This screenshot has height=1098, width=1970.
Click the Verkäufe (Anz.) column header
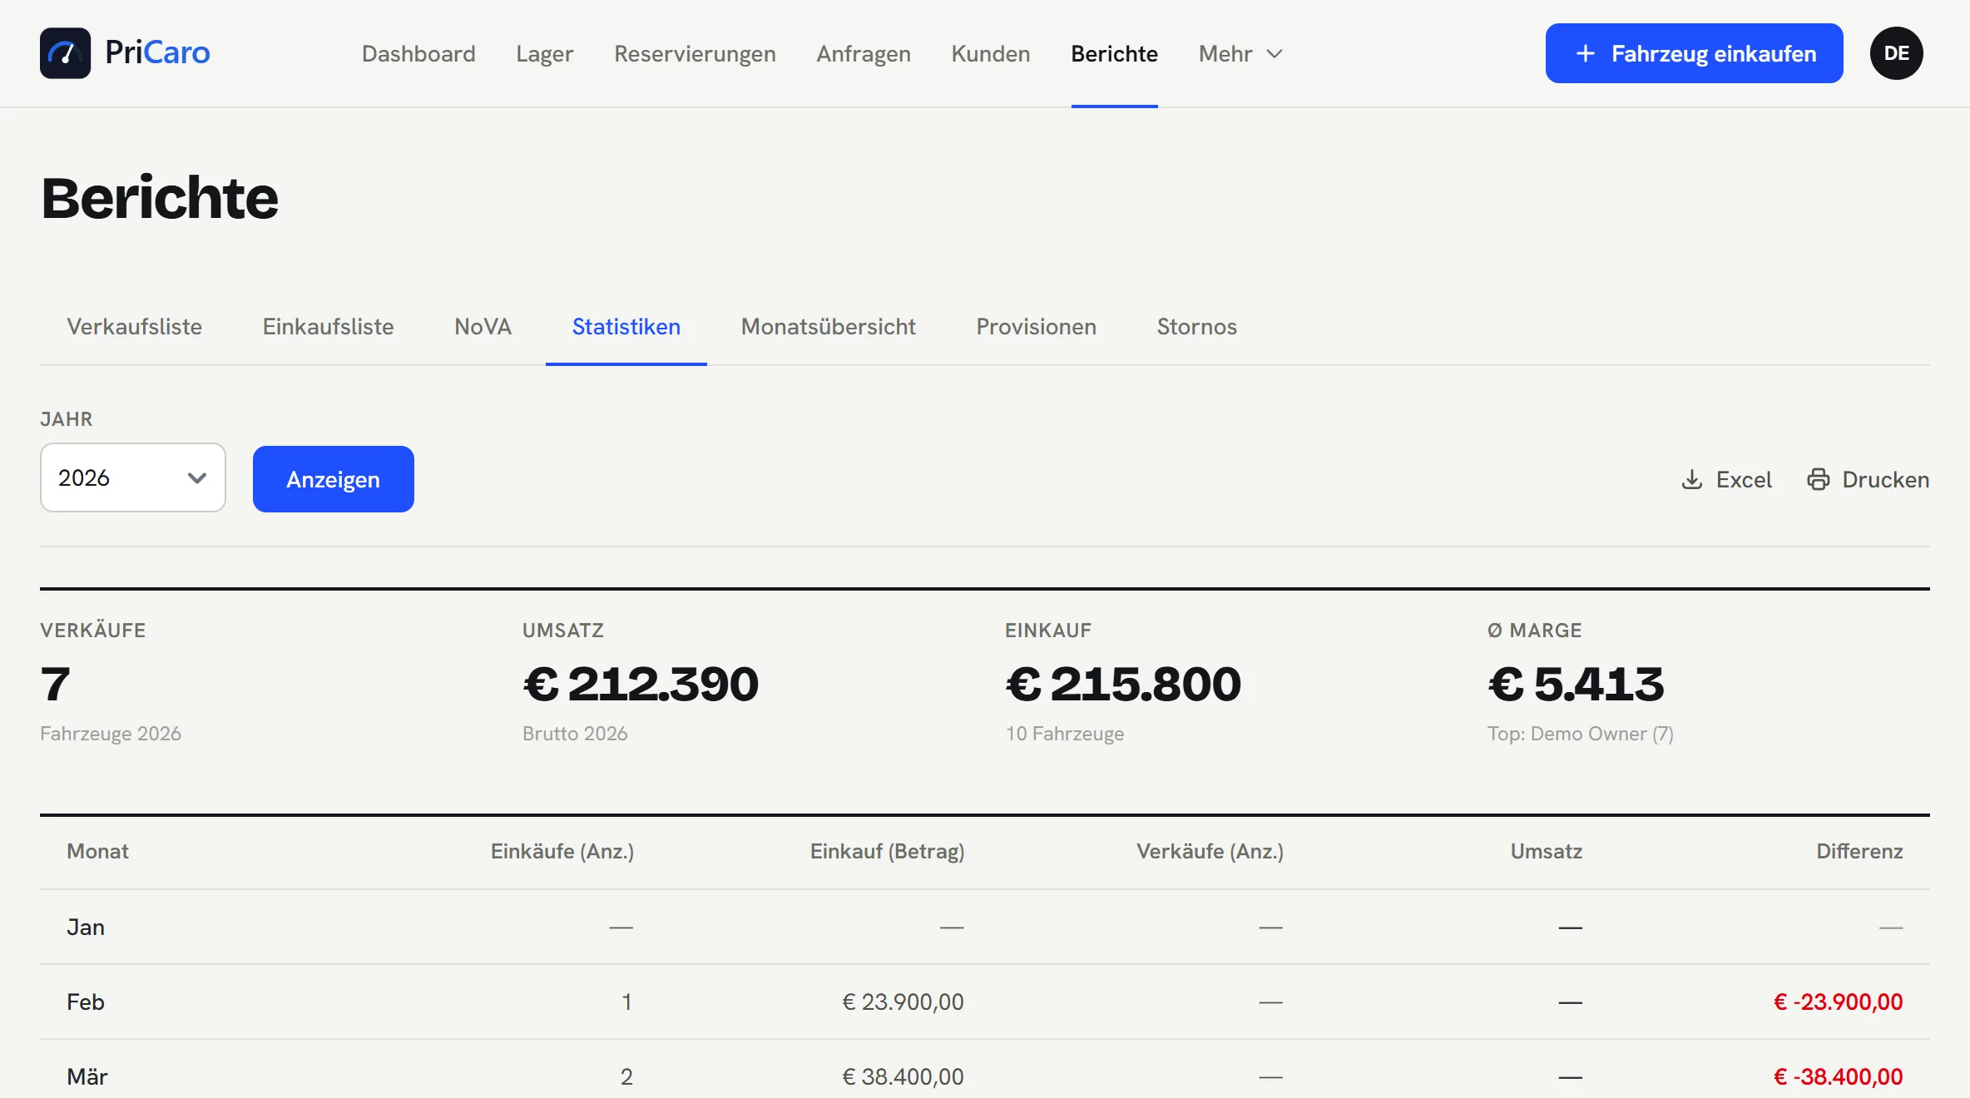coord(1210,851)
